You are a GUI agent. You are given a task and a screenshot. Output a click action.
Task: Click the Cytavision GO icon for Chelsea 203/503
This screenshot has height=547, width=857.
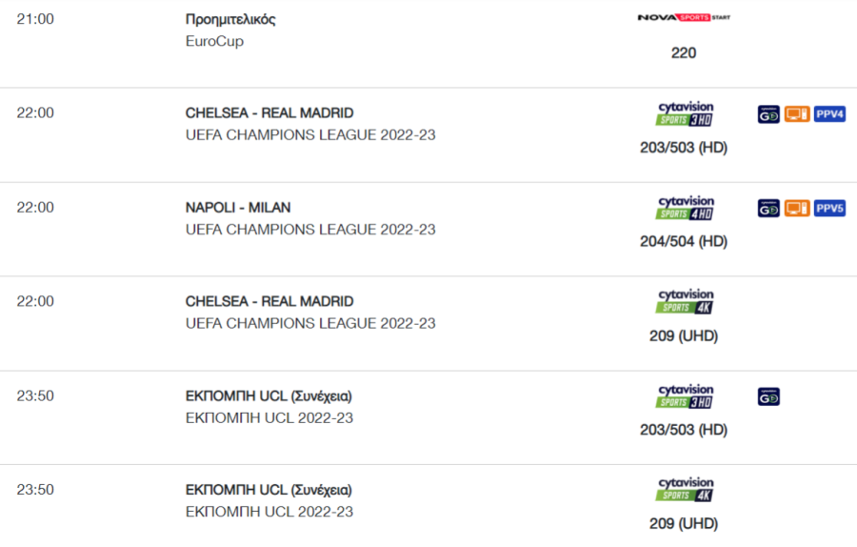tap(768, 114)
